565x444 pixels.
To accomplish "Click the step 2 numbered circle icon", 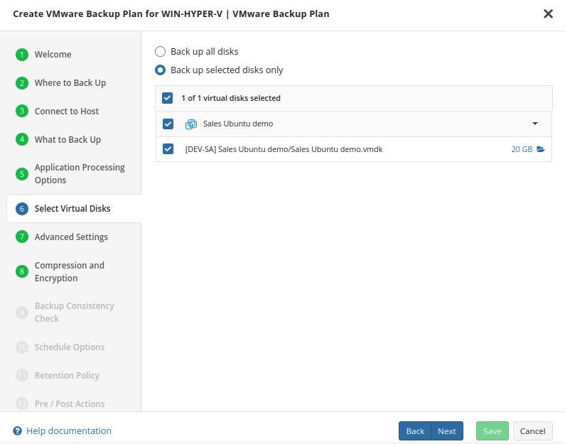I will pos(22,83).
